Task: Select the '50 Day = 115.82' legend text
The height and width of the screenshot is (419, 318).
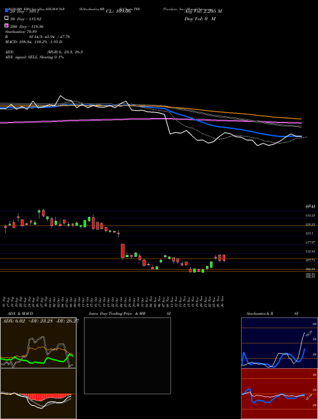Action: click(27, 18)
